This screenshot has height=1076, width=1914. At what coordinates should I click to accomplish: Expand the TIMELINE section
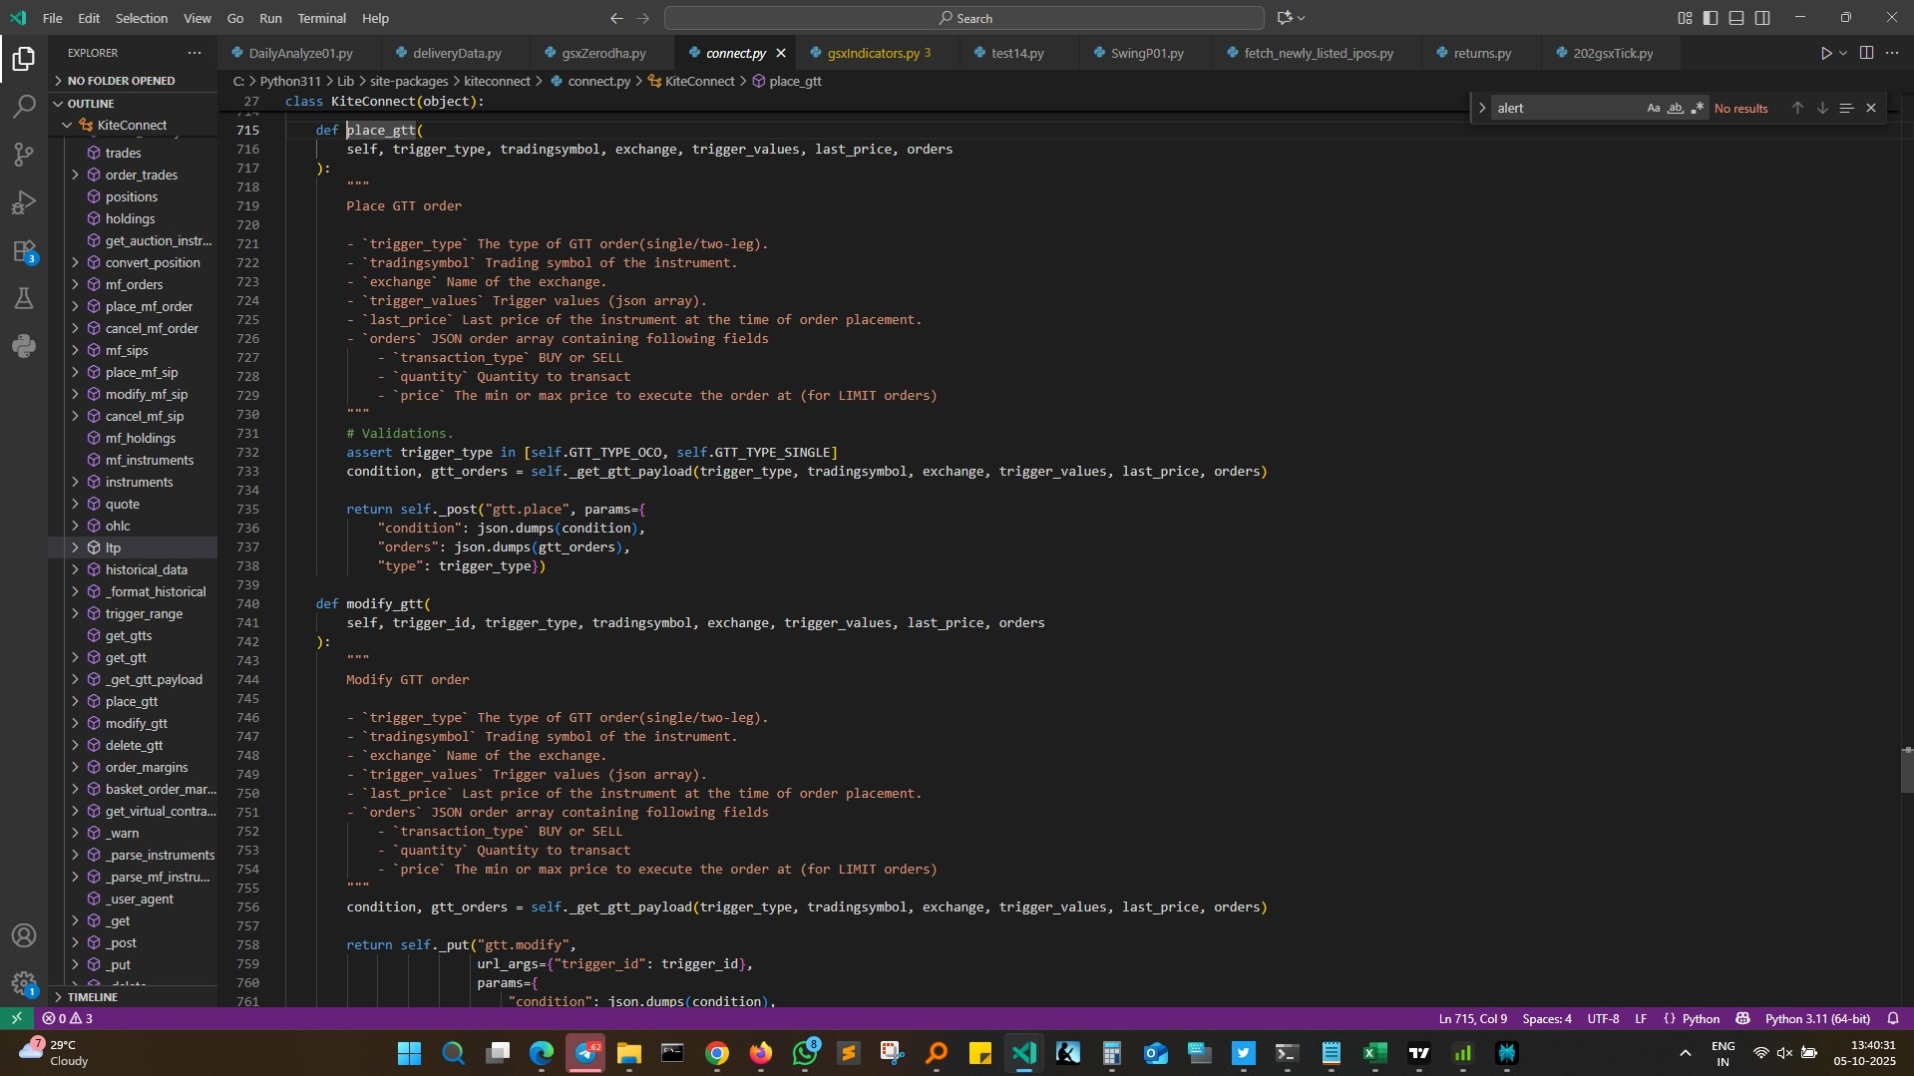point(93,996)
